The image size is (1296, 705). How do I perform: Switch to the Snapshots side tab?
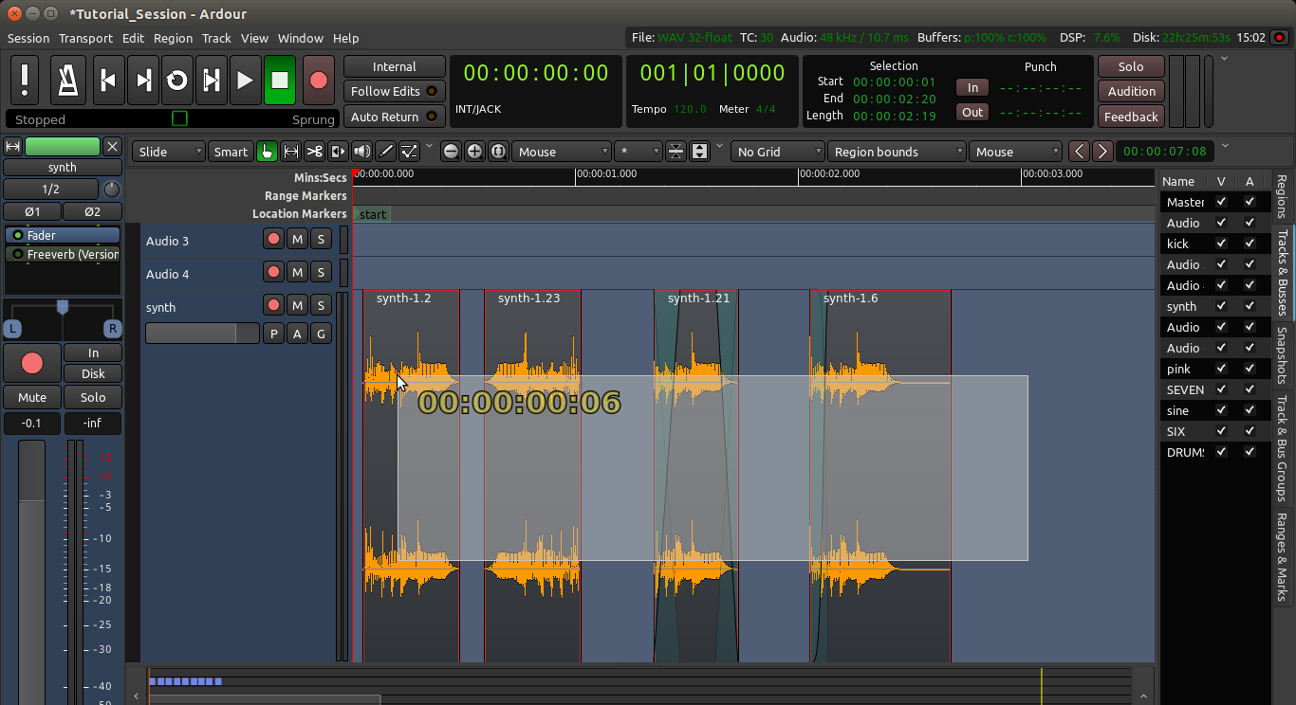pyautogui.click(x=1282, y=355)
